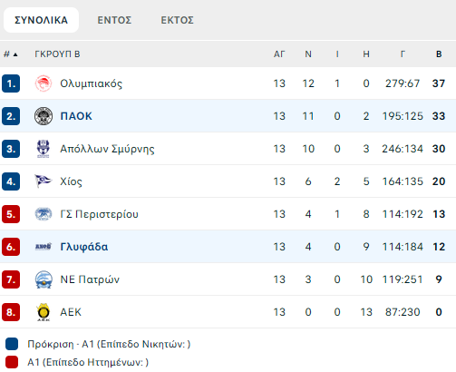Open the Απόλλων Σμύρνης team logo
The image size is (456, 372).
pos(44,149)
